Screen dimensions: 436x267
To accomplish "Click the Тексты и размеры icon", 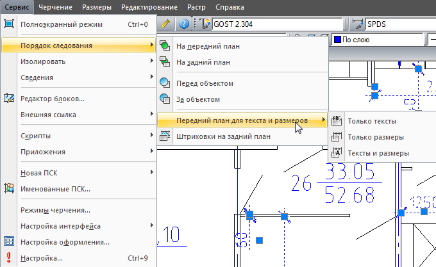I will (x=337, y=152).
